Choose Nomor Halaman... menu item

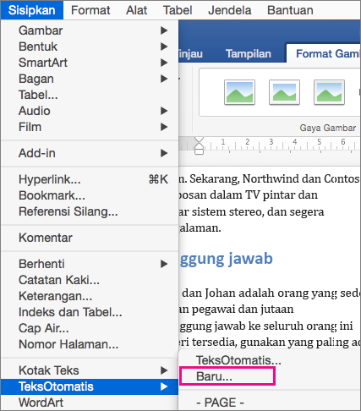coord(90,344)
